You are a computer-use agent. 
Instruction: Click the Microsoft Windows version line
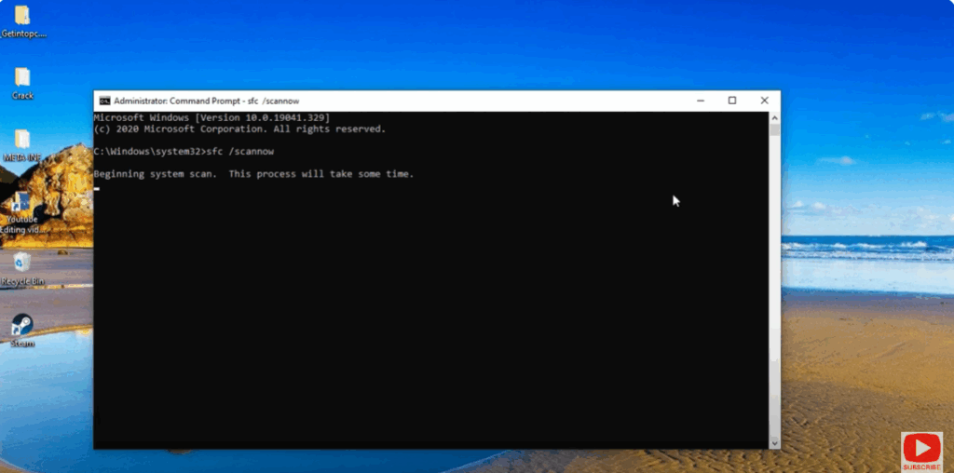211,117
